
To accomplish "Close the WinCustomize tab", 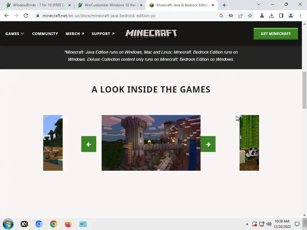I will tap(141, 5).
